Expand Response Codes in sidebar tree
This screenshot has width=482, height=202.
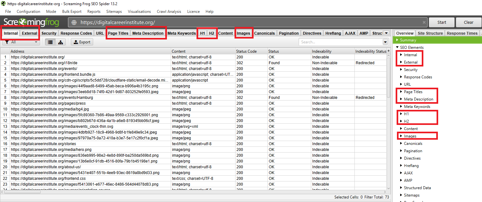[401, 77]
